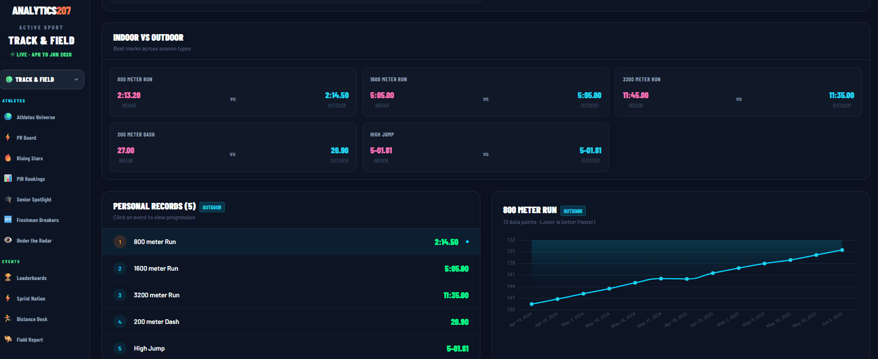View 3200 meter Run progression
The image size is (878, 359).
(291, 295)
